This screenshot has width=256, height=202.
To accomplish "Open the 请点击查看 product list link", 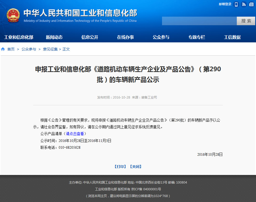I will click(x=75, y=134).
